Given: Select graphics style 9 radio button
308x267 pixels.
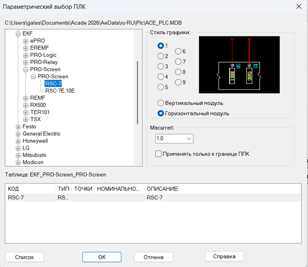Looking at the screenshot, I should (178, 82).
